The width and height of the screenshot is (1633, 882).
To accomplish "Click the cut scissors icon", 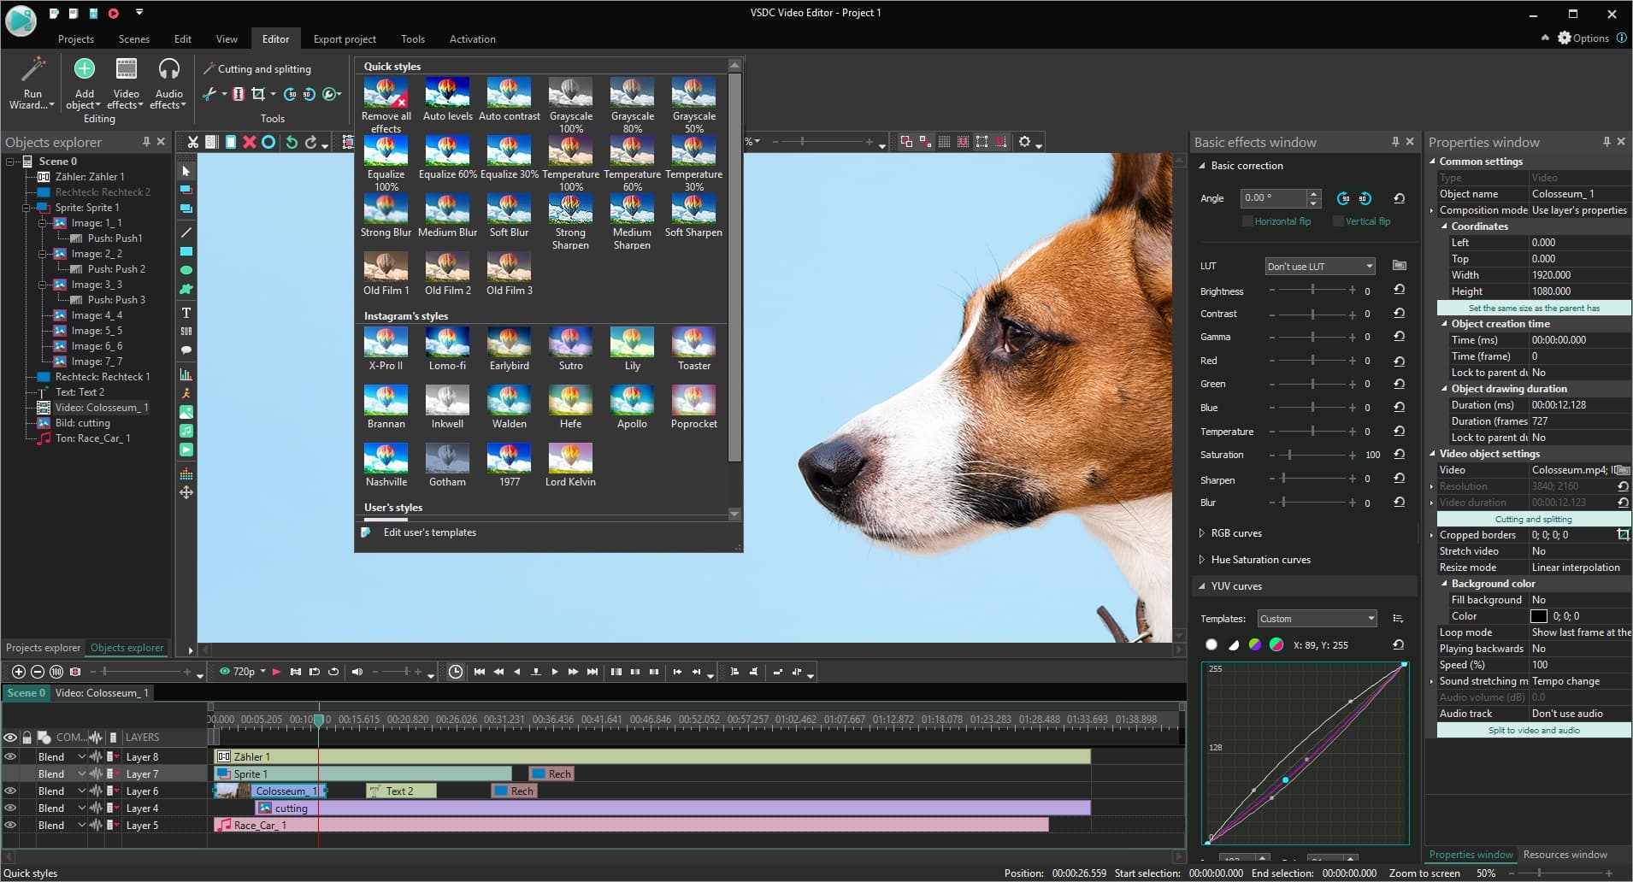I will click(193, 142).
